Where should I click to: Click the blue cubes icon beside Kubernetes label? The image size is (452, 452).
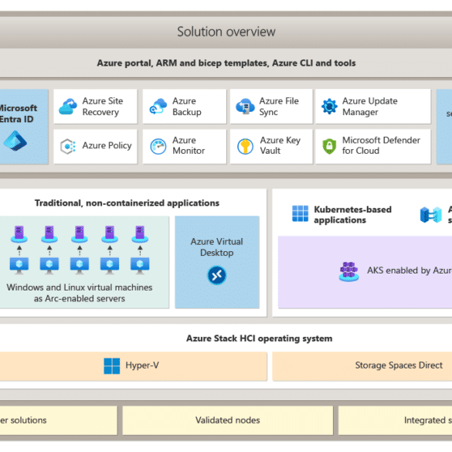(430, 215)
